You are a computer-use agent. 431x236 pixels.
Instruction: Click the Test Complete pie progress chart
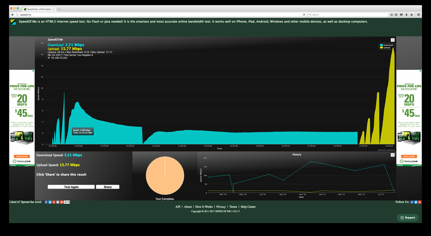pos(165,176)
